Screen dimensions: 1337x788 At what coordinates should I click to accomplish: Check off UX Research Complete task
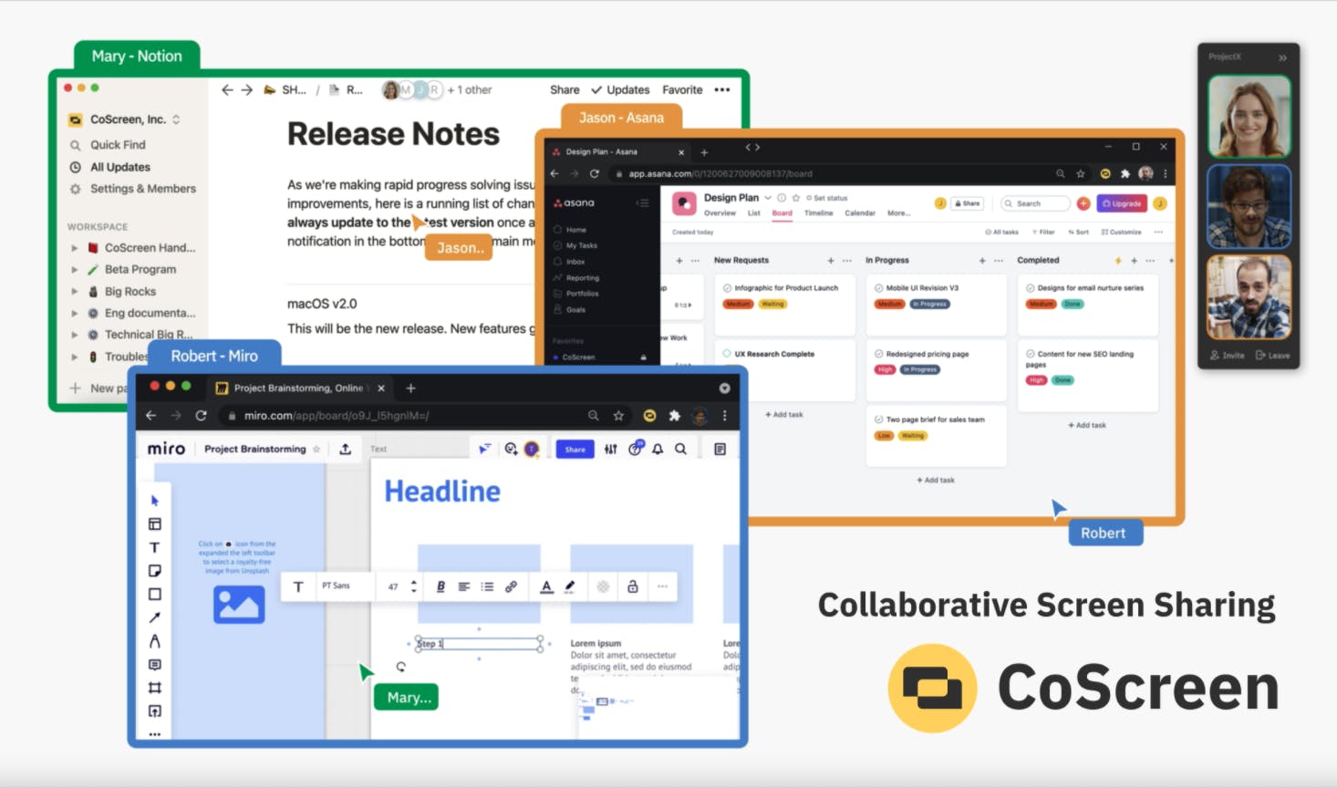tap(727, 354)
